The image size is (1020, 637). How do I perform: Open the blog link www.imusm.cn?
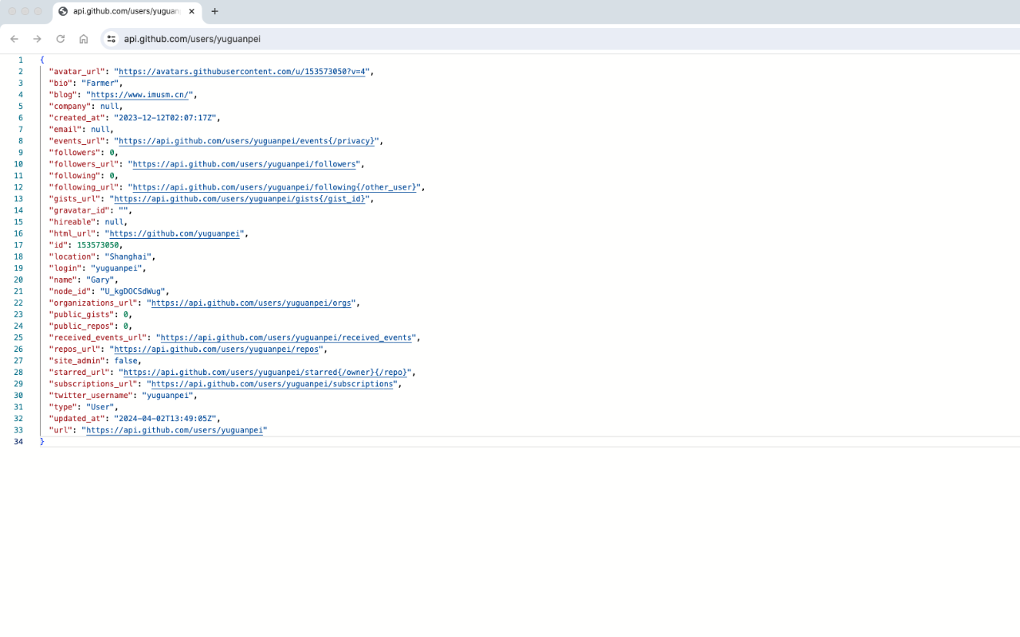[x=141, y=95]
